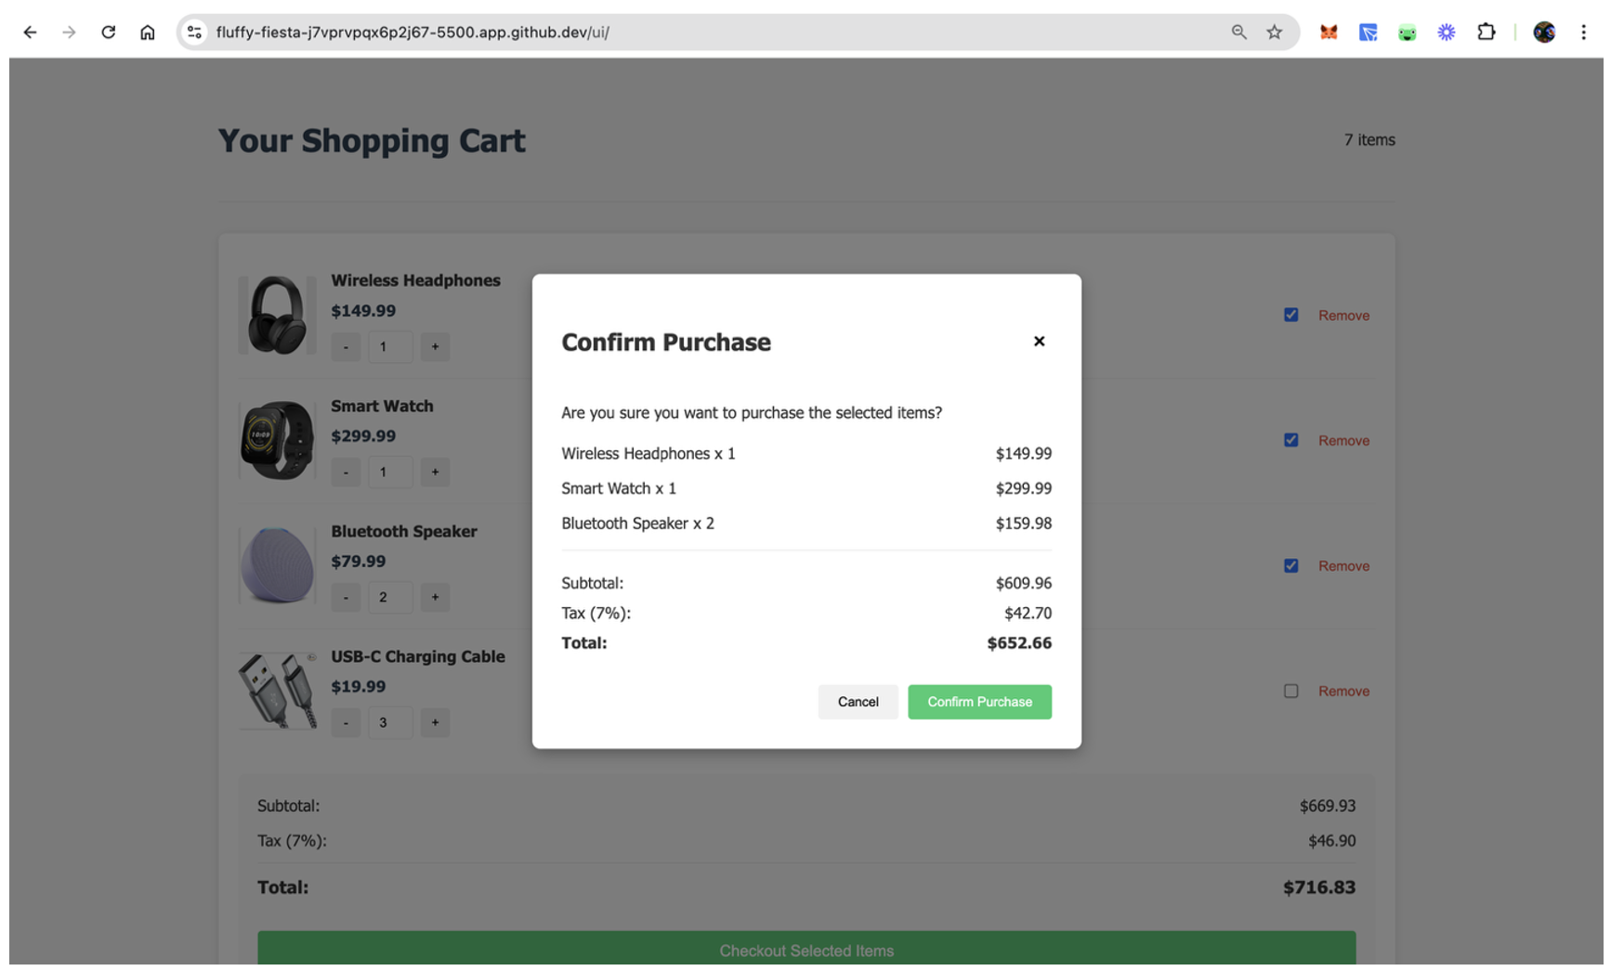
Task: Click the browser forward arrow
Action: [x=69, y=32]
